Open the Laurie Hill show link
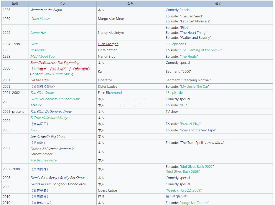The width and height of the screenshot is (275, 205). [38, 33]
